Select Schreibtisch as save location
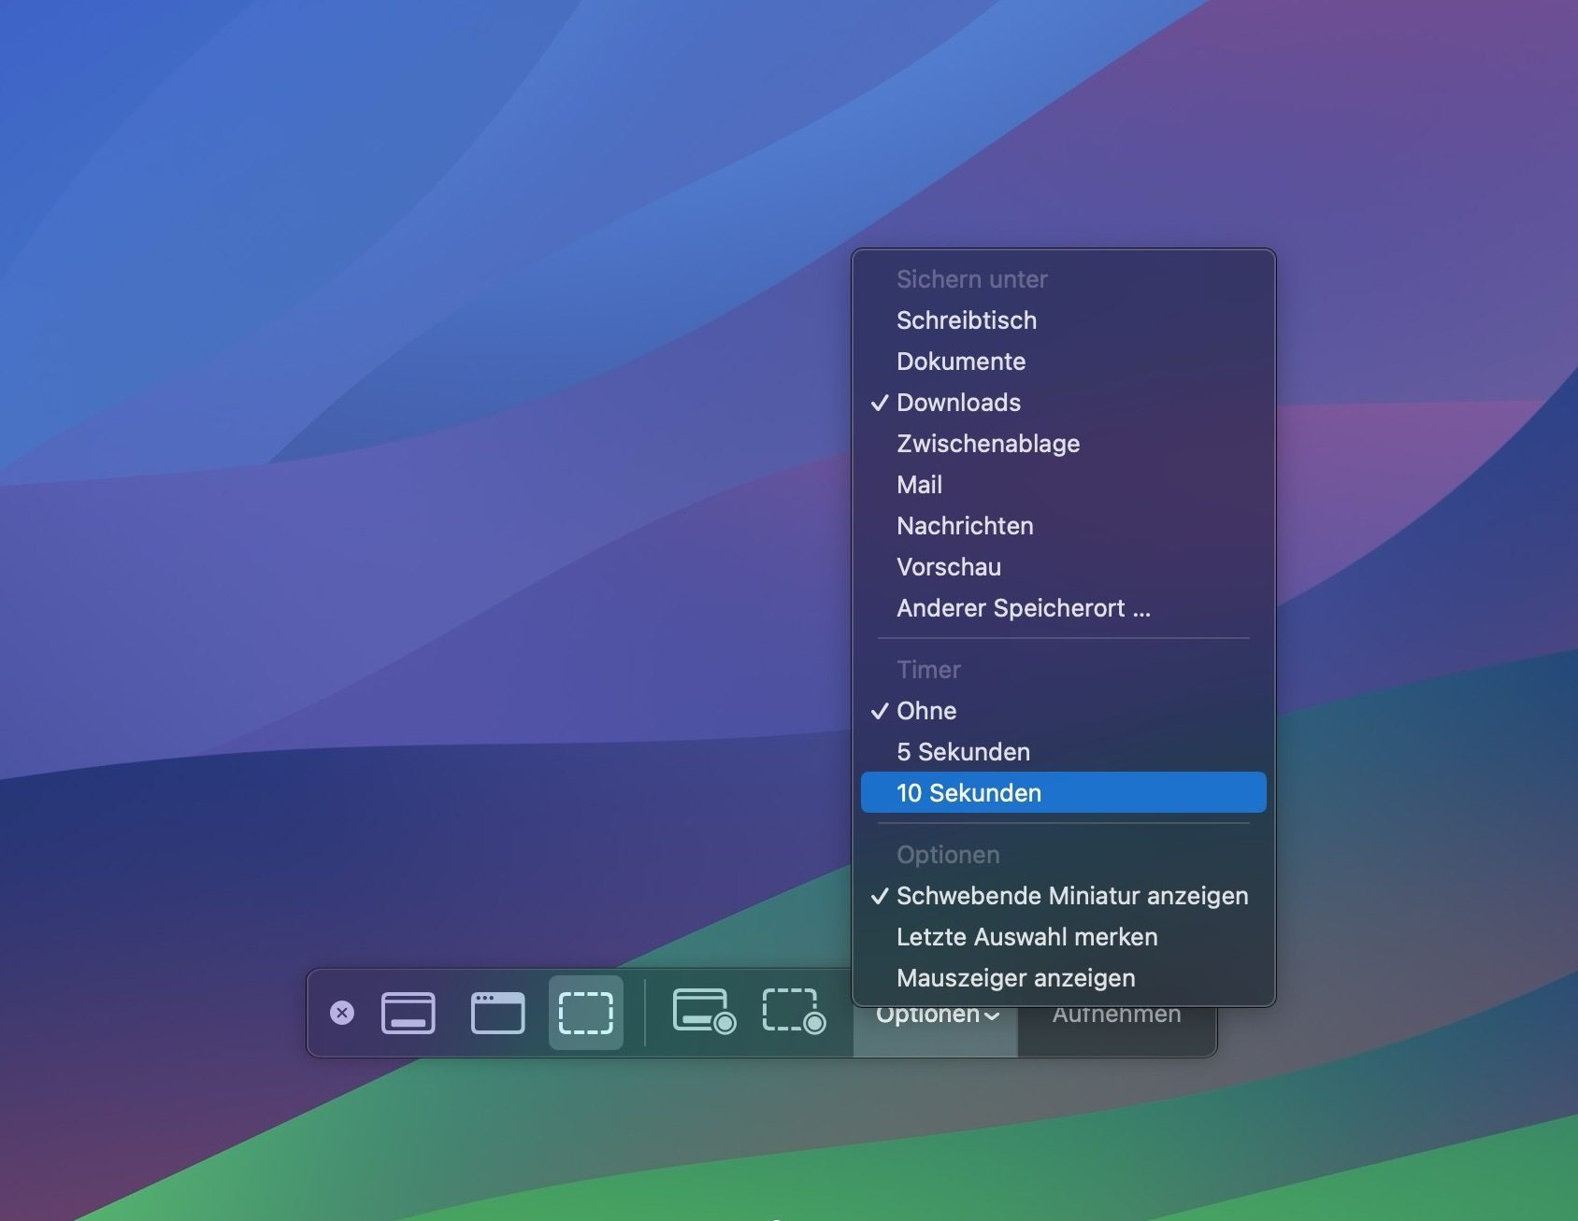The width and height of the screenshot is (1578, 1221). [967, 320]
